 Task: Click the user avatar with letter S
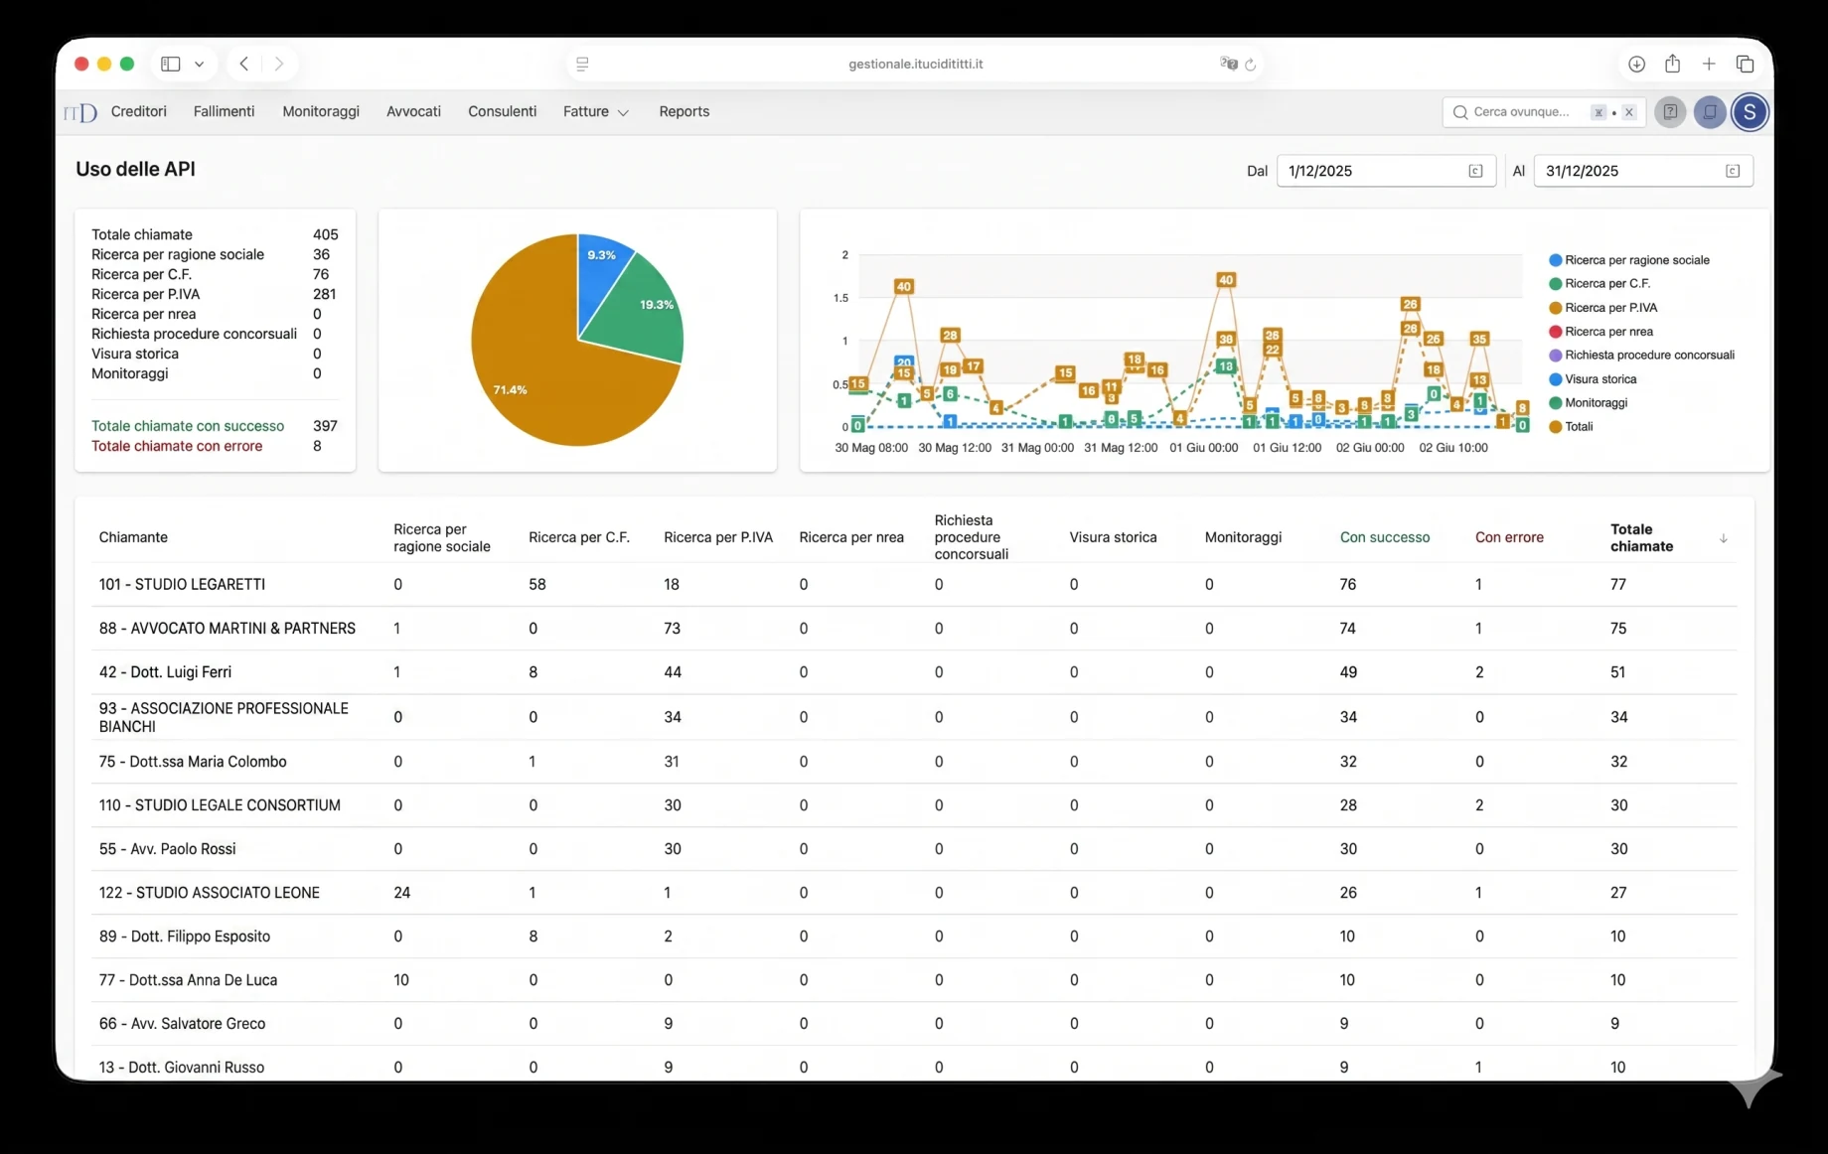point(1750,112)
